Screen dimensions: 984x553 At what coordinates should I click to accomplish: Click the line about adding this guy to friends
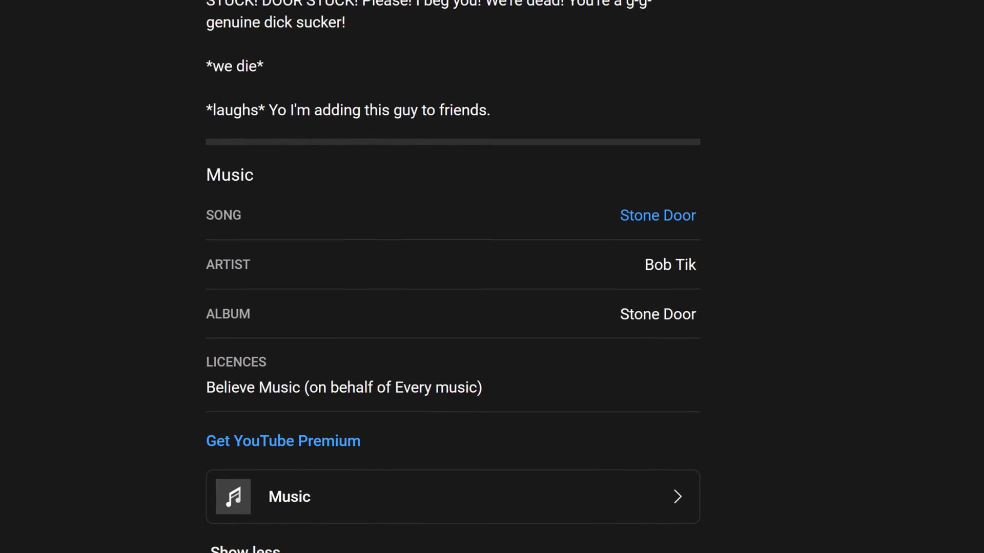pyautogui.click(x=348, y=110)
